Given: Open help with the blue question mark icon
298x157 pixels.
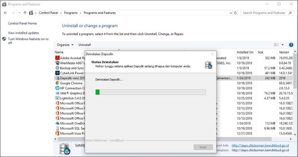Looking at the screenshot, I should point(291,45).
